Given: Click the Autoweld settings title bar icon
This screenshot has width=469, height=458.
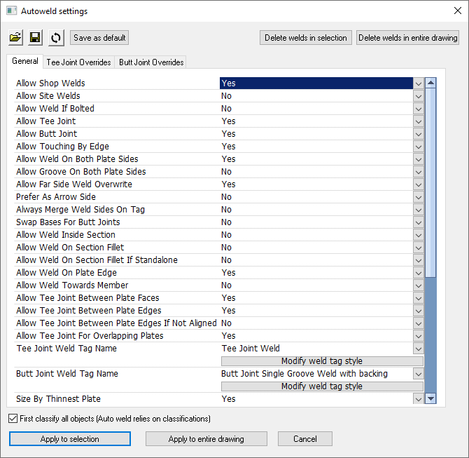Looking at the screenshot, I should 11,11.
